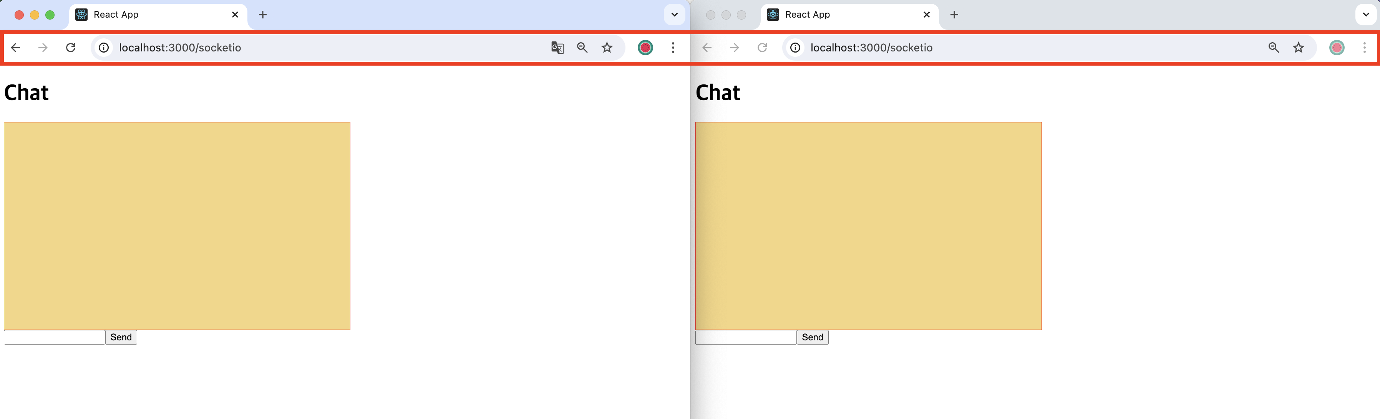The height and width of the screenshot is (419, 1380).
Task: Bookmark page with star in right browser
Action: 1299,48
